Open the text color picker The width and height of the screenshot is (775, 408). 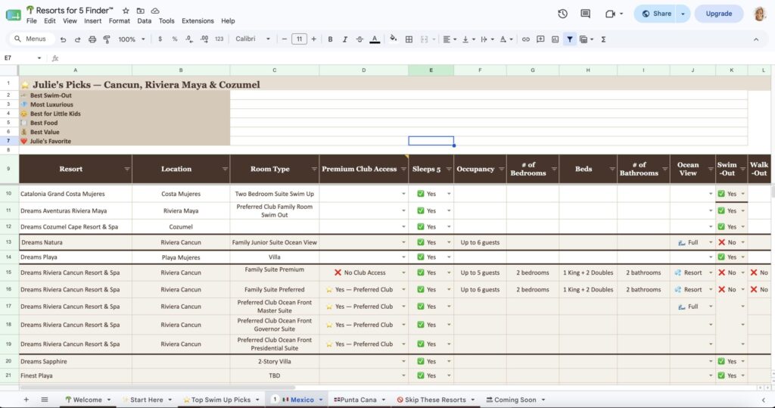tap(375, 39)
